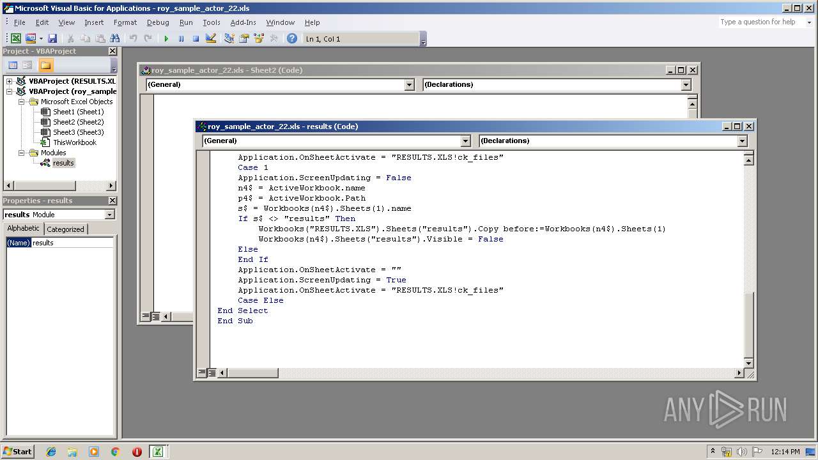
Task: Click the results code window horizontal scrollbar thumb
Action: [252, 372]
